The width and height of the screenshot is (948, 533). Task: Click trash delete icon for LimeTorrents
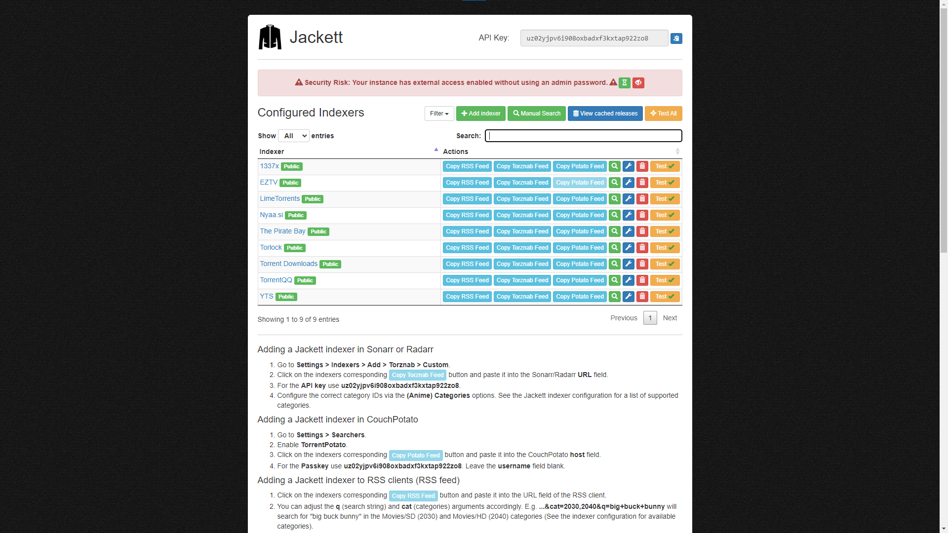point(642,199)
